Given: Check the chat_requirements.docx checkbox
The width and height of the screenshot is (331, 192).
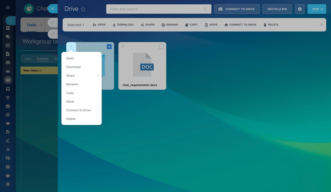Looking at the screenshot, I should 161,47.
